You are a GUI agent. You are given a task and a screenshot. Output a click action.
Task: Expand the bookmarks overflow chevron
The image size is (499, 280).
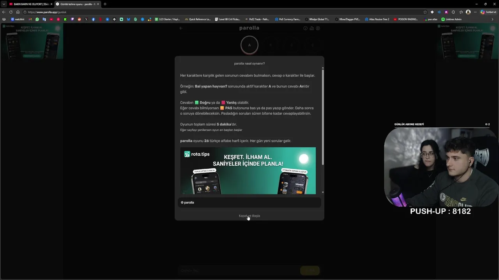click(492, 19)
